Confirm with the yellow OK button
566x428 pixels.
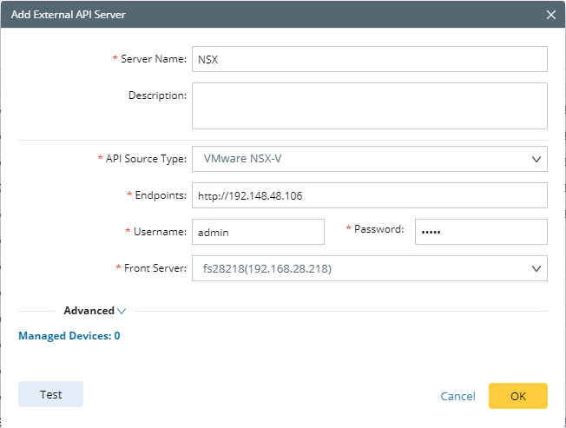pyautogui.click(x=517, y=396)
